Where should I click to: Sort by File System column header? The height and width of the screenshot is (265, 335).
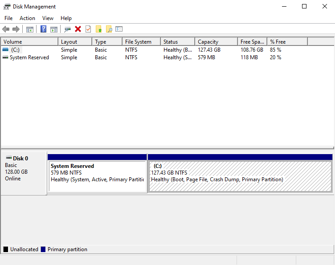[x=141, y=41]
